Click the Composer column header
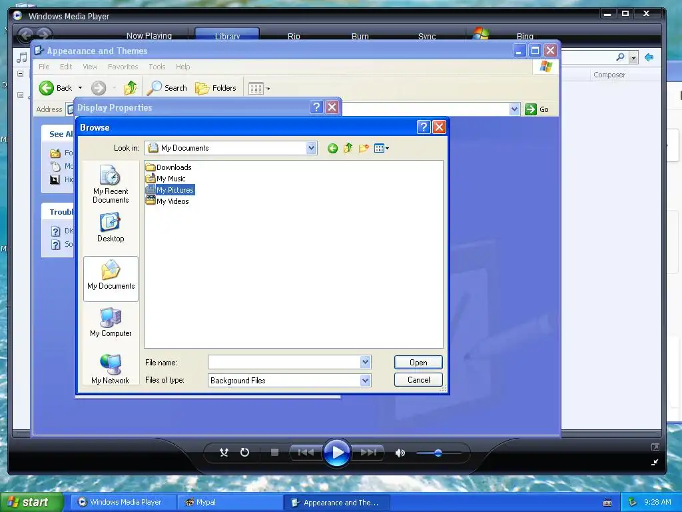This screenshot has width=682, height=512. click(x=609, y=75)
